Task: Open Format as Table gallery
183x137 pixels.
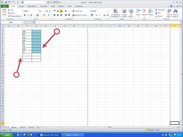Action: (x=124, y=13)
